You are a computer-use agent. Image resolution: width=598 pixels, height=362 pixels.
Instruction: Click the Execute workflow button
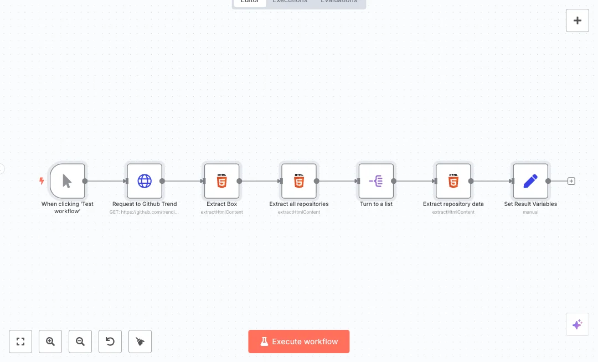[298, 342]
